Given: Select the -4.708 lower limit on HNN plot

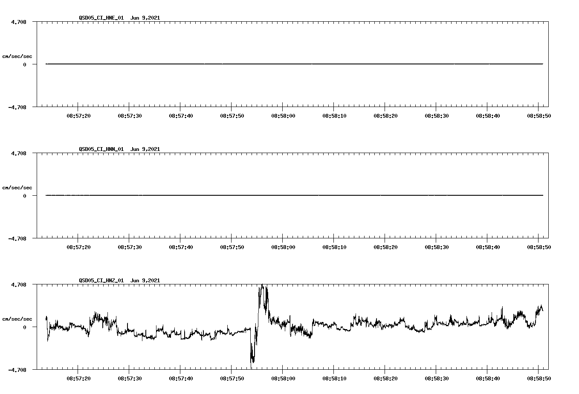Looking at the screenshot, I should tap(17, 238).
